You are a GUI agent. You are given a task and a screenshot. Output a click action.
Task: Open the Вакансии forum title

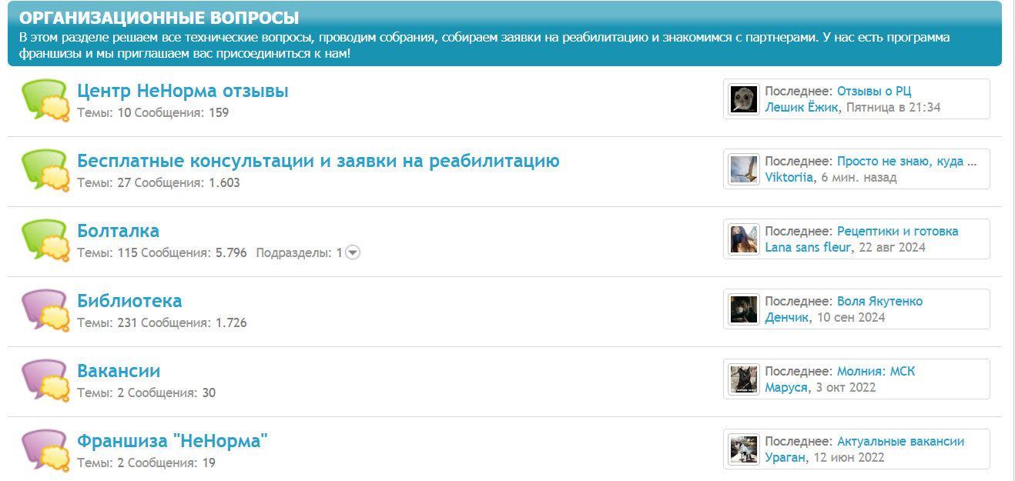pyautogui.click(x=119, y=371)
